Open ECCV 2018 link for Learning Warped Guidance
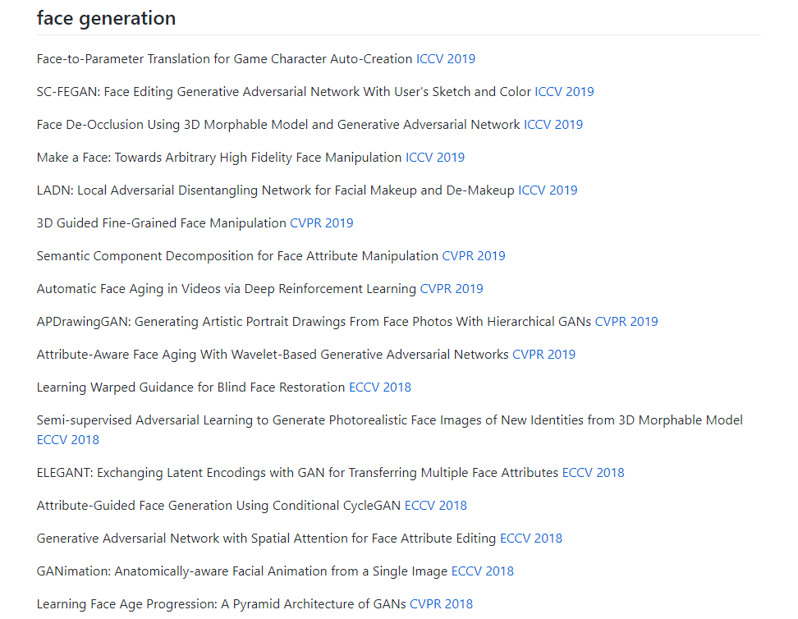Image resolution: width=798 pixels, height=619 pixels. [379, 387]
